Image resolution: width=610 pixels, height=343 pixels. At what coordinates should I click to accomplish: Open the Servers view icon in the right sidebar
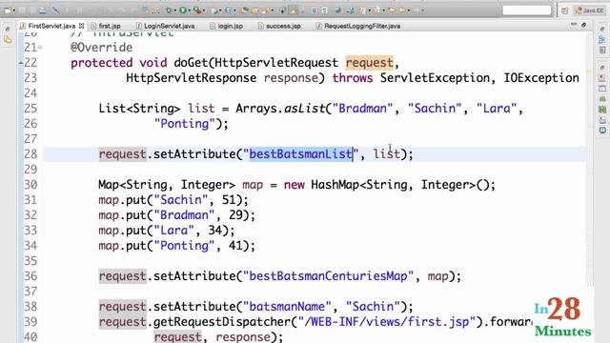602,99
